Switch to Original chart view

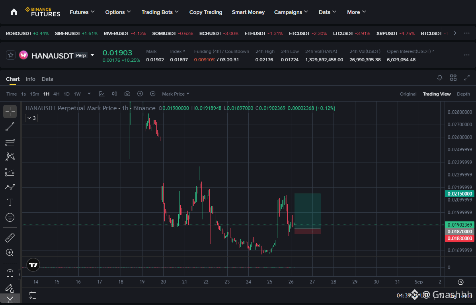tap(408, 94)
